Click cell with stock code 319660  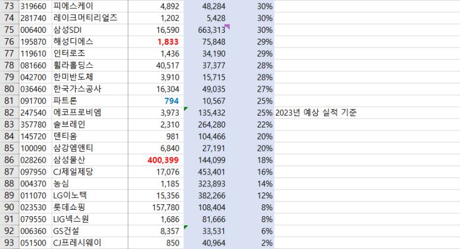click(x=36, y=6)
